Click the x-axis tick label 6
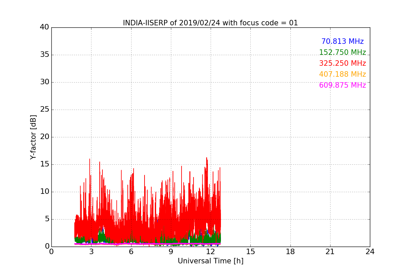The image size is (411, 274). [x=131, y=252]
